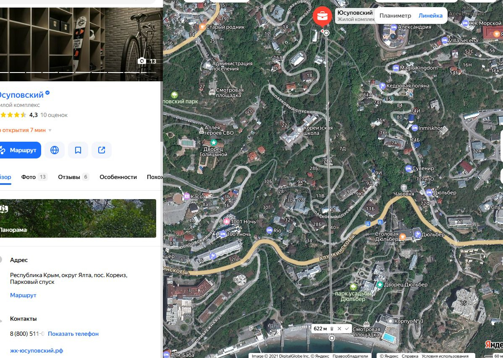Open the Панорама street view thumbnail
This screenshot has width=503, height=358.
point(78,218)
